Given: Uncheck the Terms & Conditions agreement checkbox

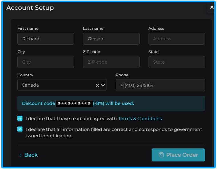Looking at the screenshot, I should (20, 118).
